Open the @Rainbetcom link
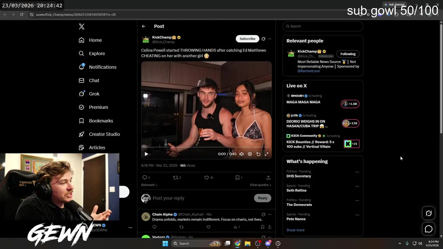 click(x=309, y=71)
